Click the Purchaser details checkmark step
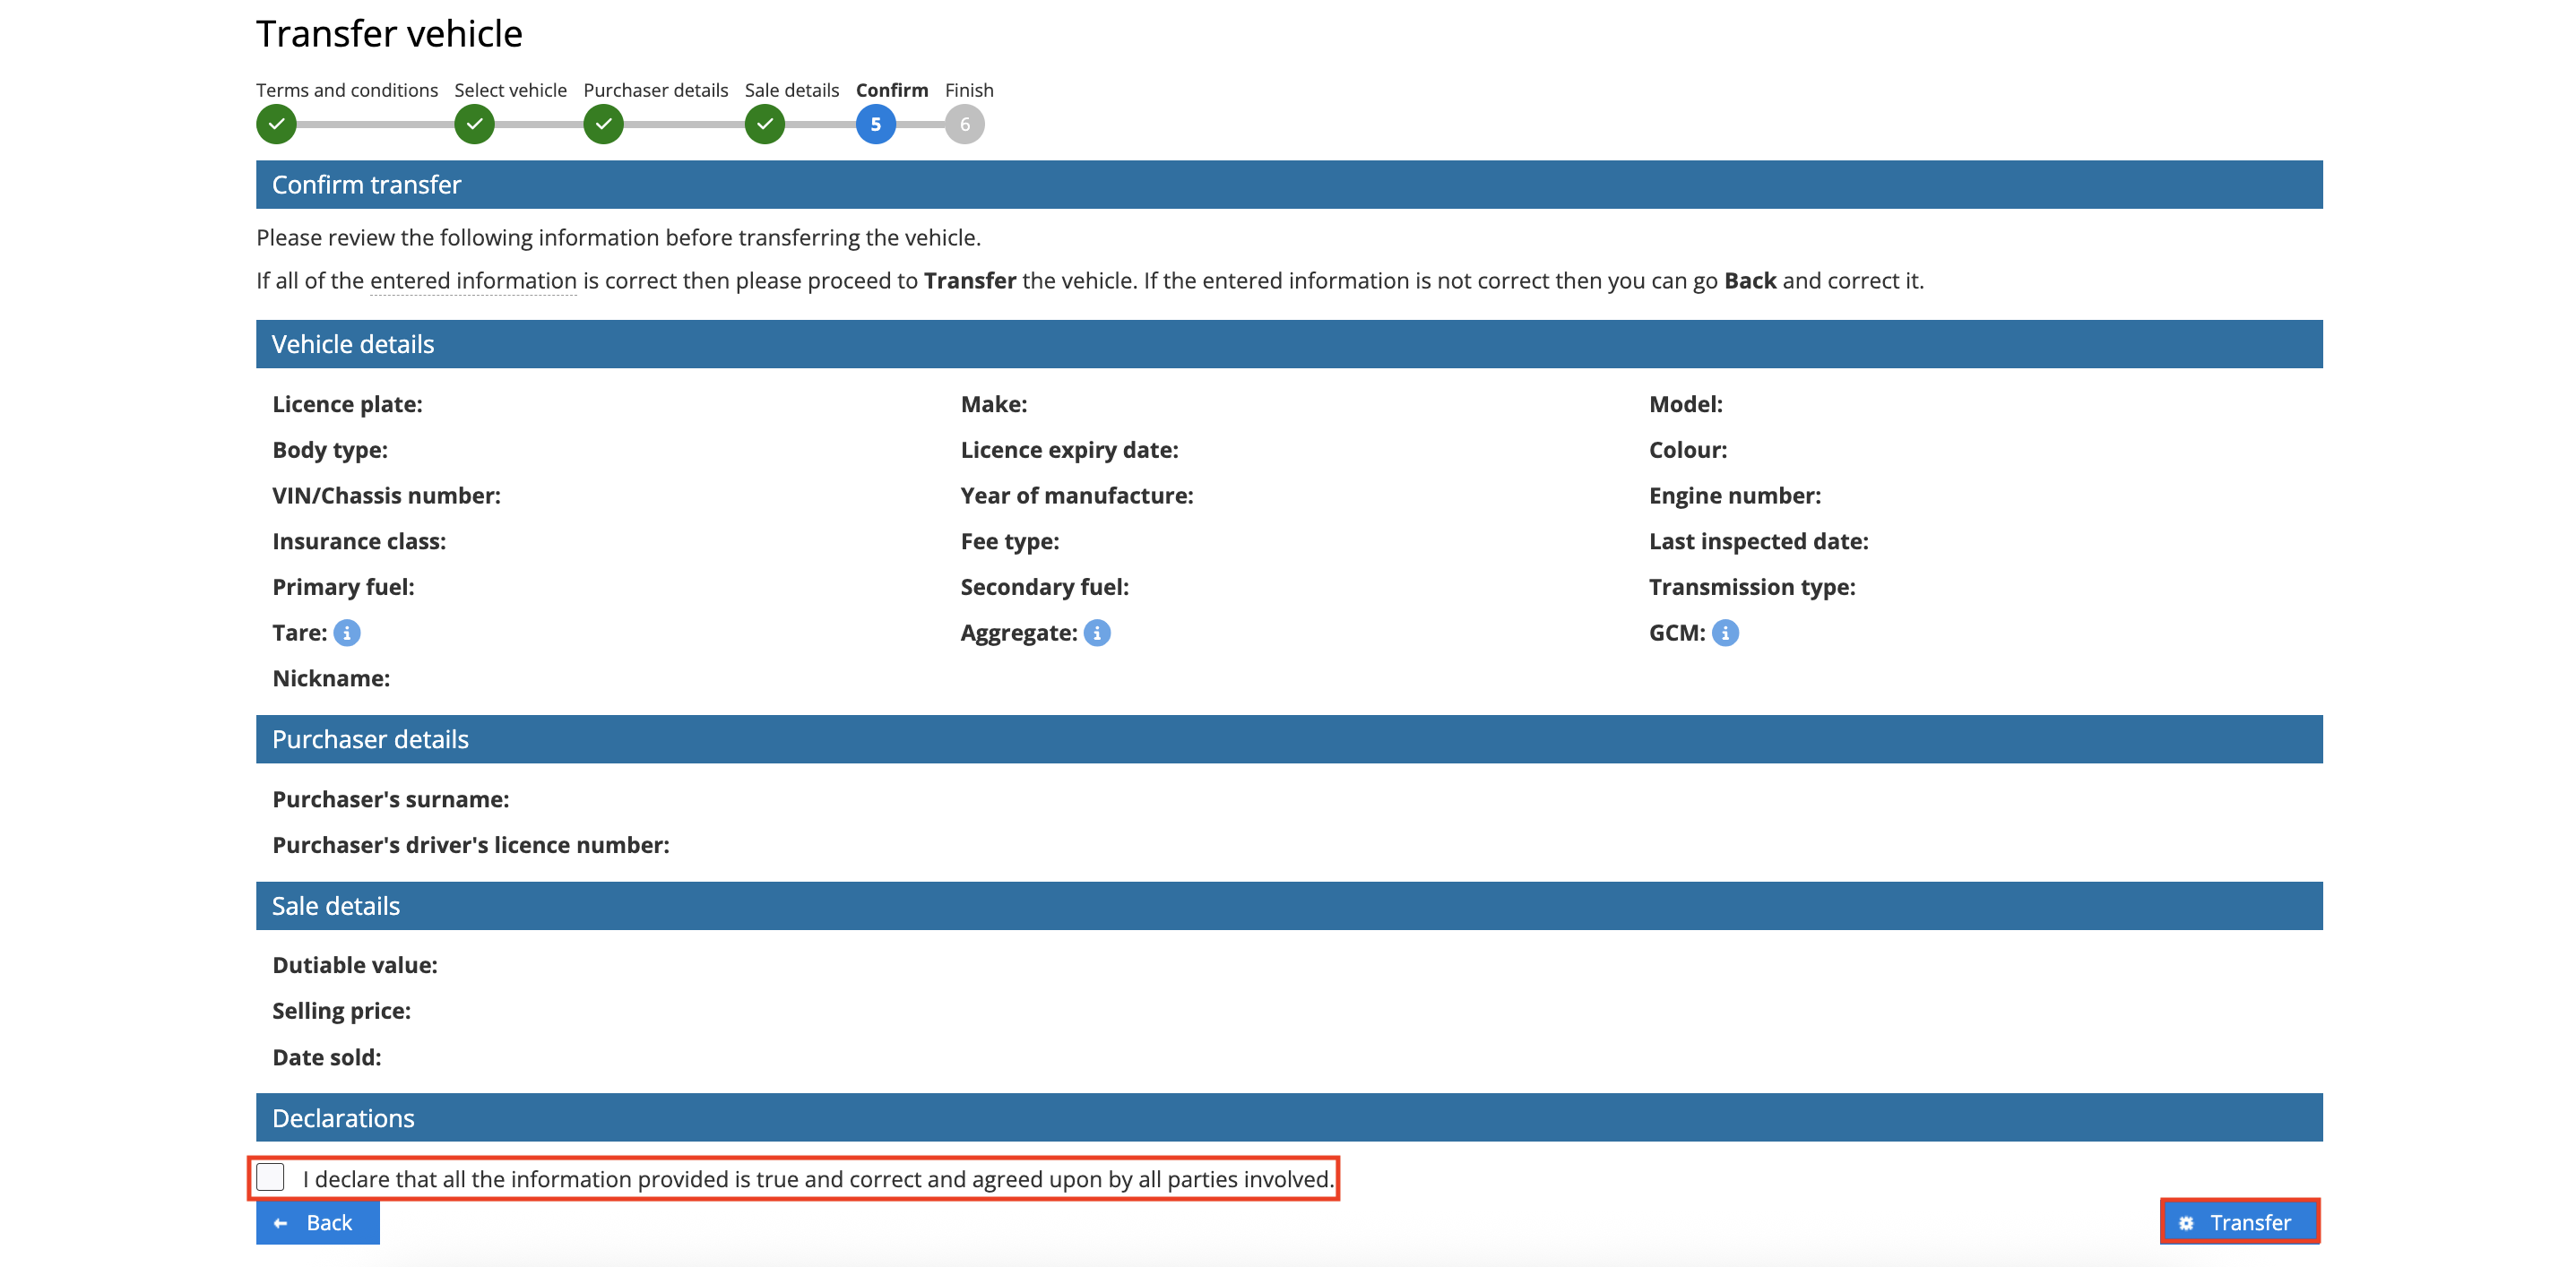2576x1267 pixels. [x=603, y=125]
